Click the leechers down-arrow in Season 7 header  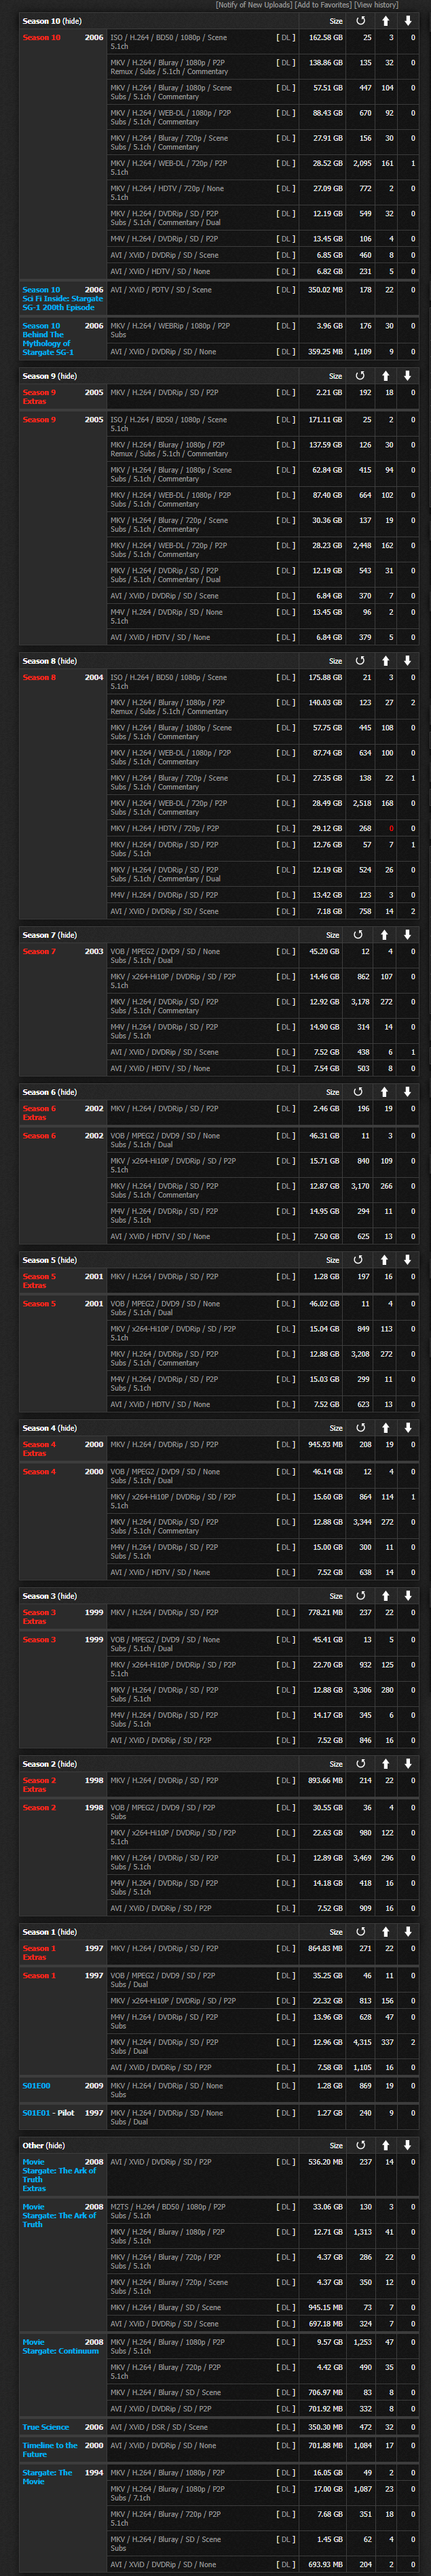pos(407,935)
